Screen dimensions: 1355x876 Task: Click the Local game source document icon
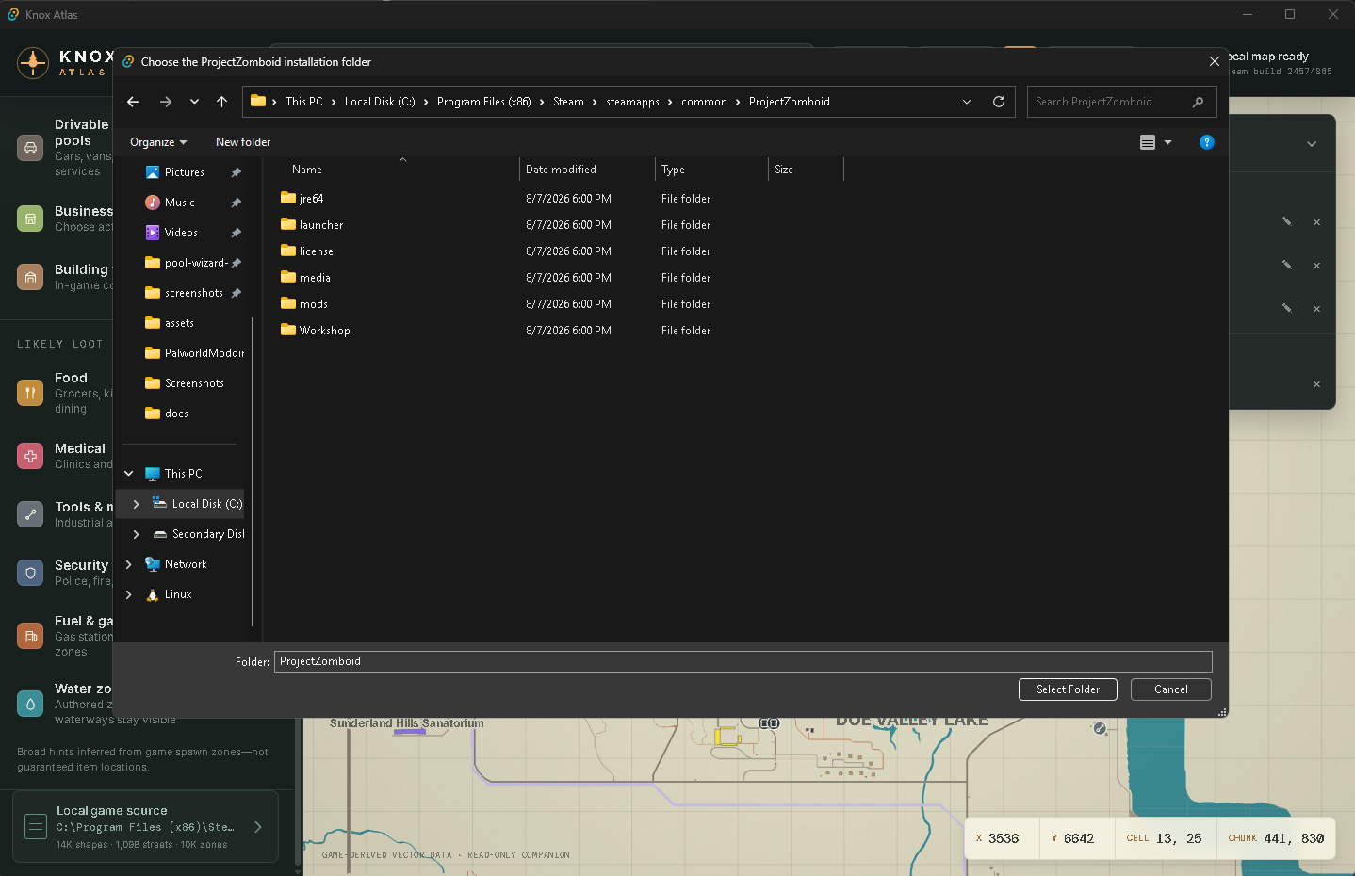tap(36, 827)
